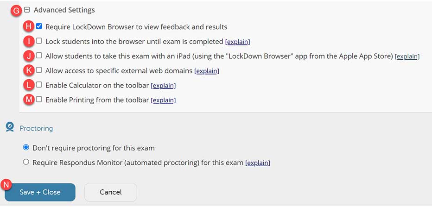Click the Proctoring webcam icon
Viewport: 432px width, 207px height.
point(10,127)
